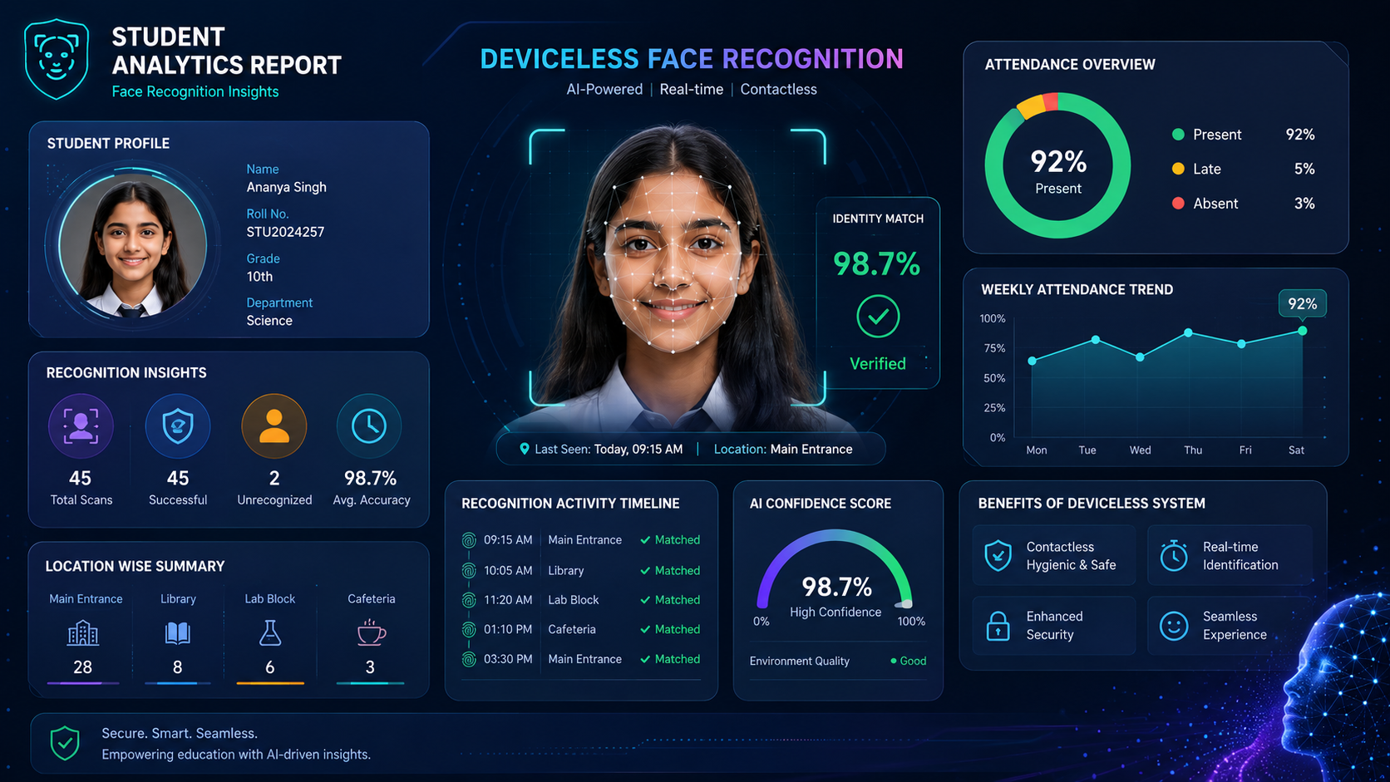This screenshot has height=782, width=1390.
Task: Open the Seamless Experience card
Action: [1230, 626]
